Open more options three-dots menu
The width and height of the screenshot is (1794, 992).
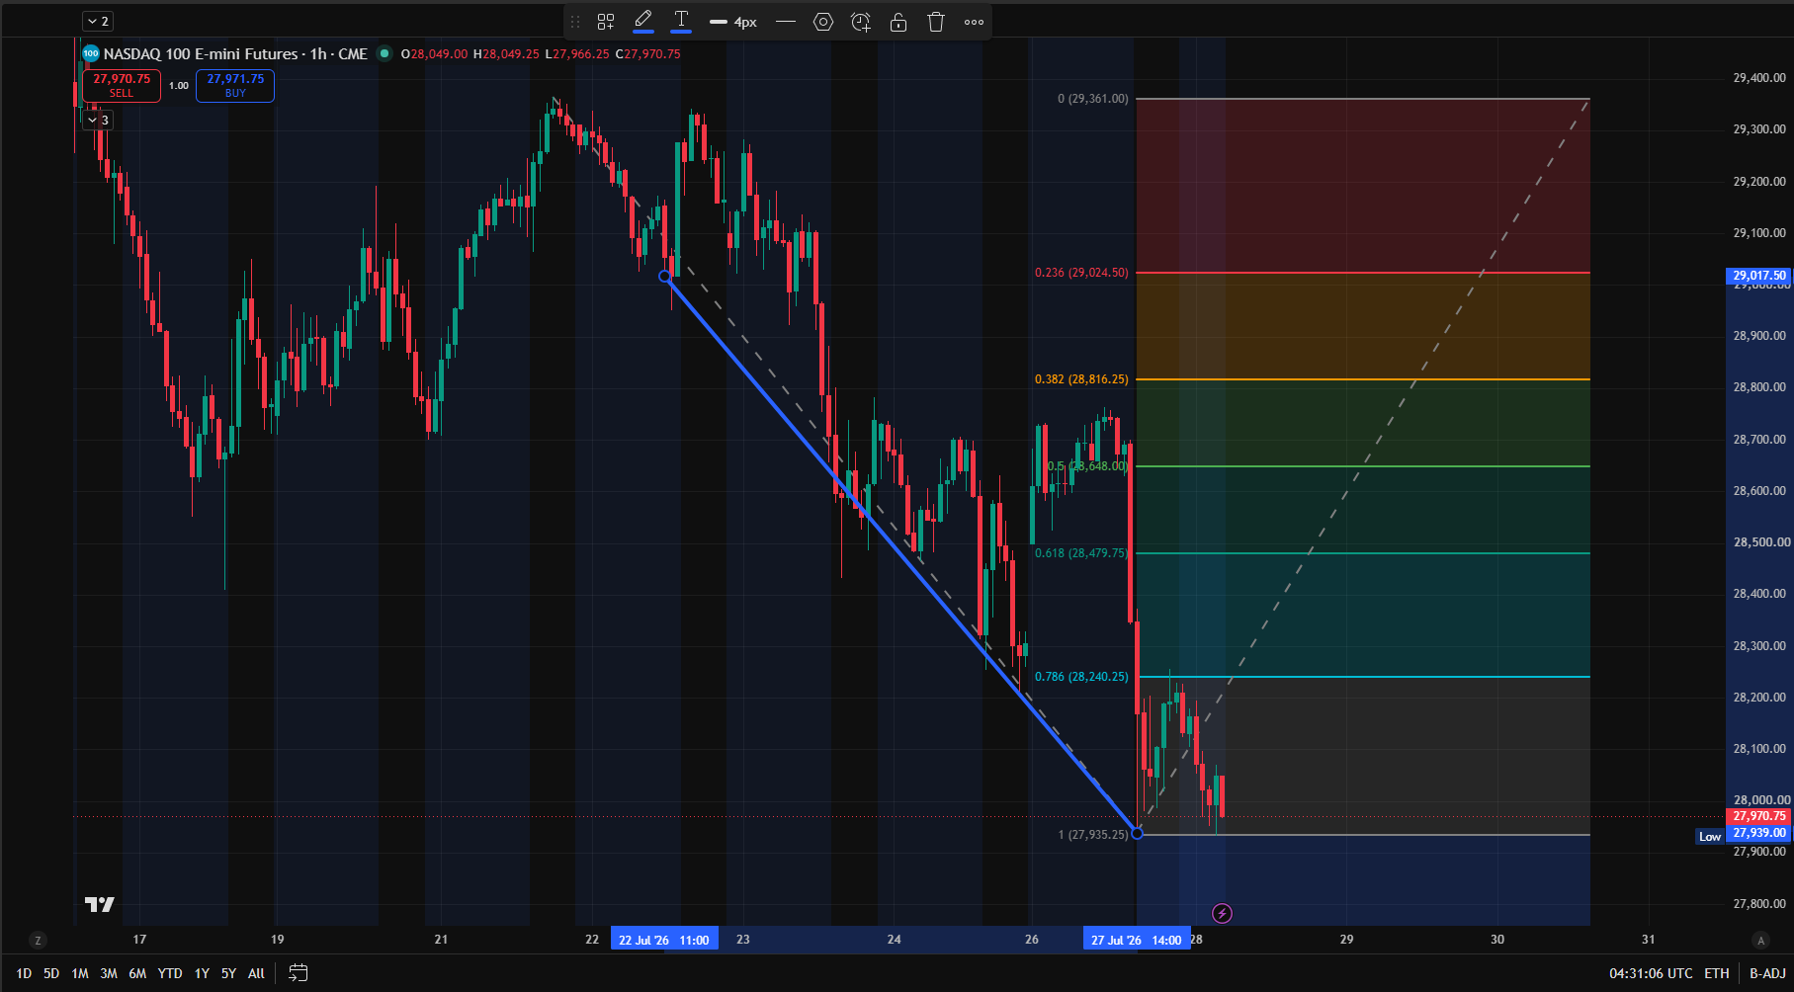point(974,22)
